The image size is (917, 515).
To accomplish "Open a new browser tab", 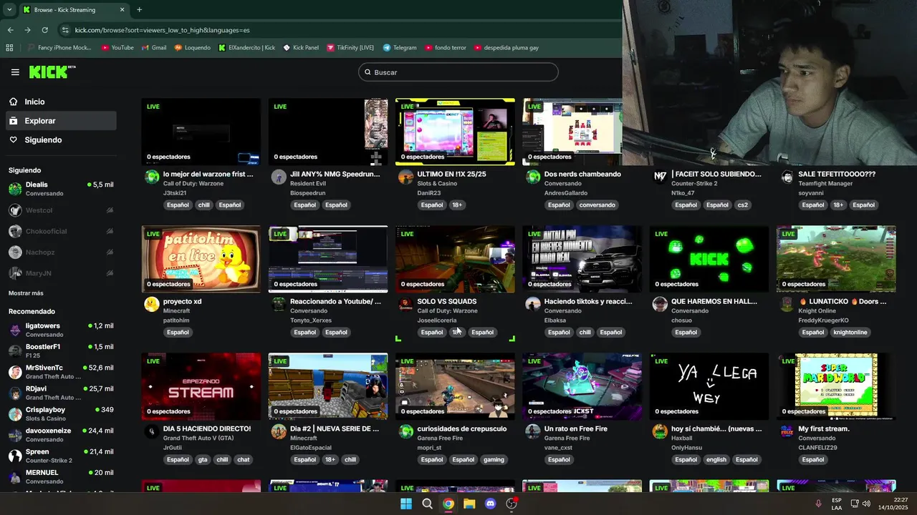I will click(x=139, y=10).
